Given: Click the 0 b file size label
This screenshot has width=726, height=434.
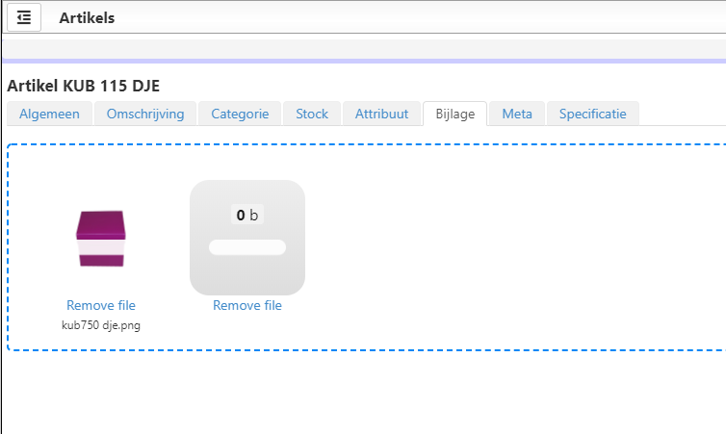Looking at the screenshot, I should click(x=247, y=216).
